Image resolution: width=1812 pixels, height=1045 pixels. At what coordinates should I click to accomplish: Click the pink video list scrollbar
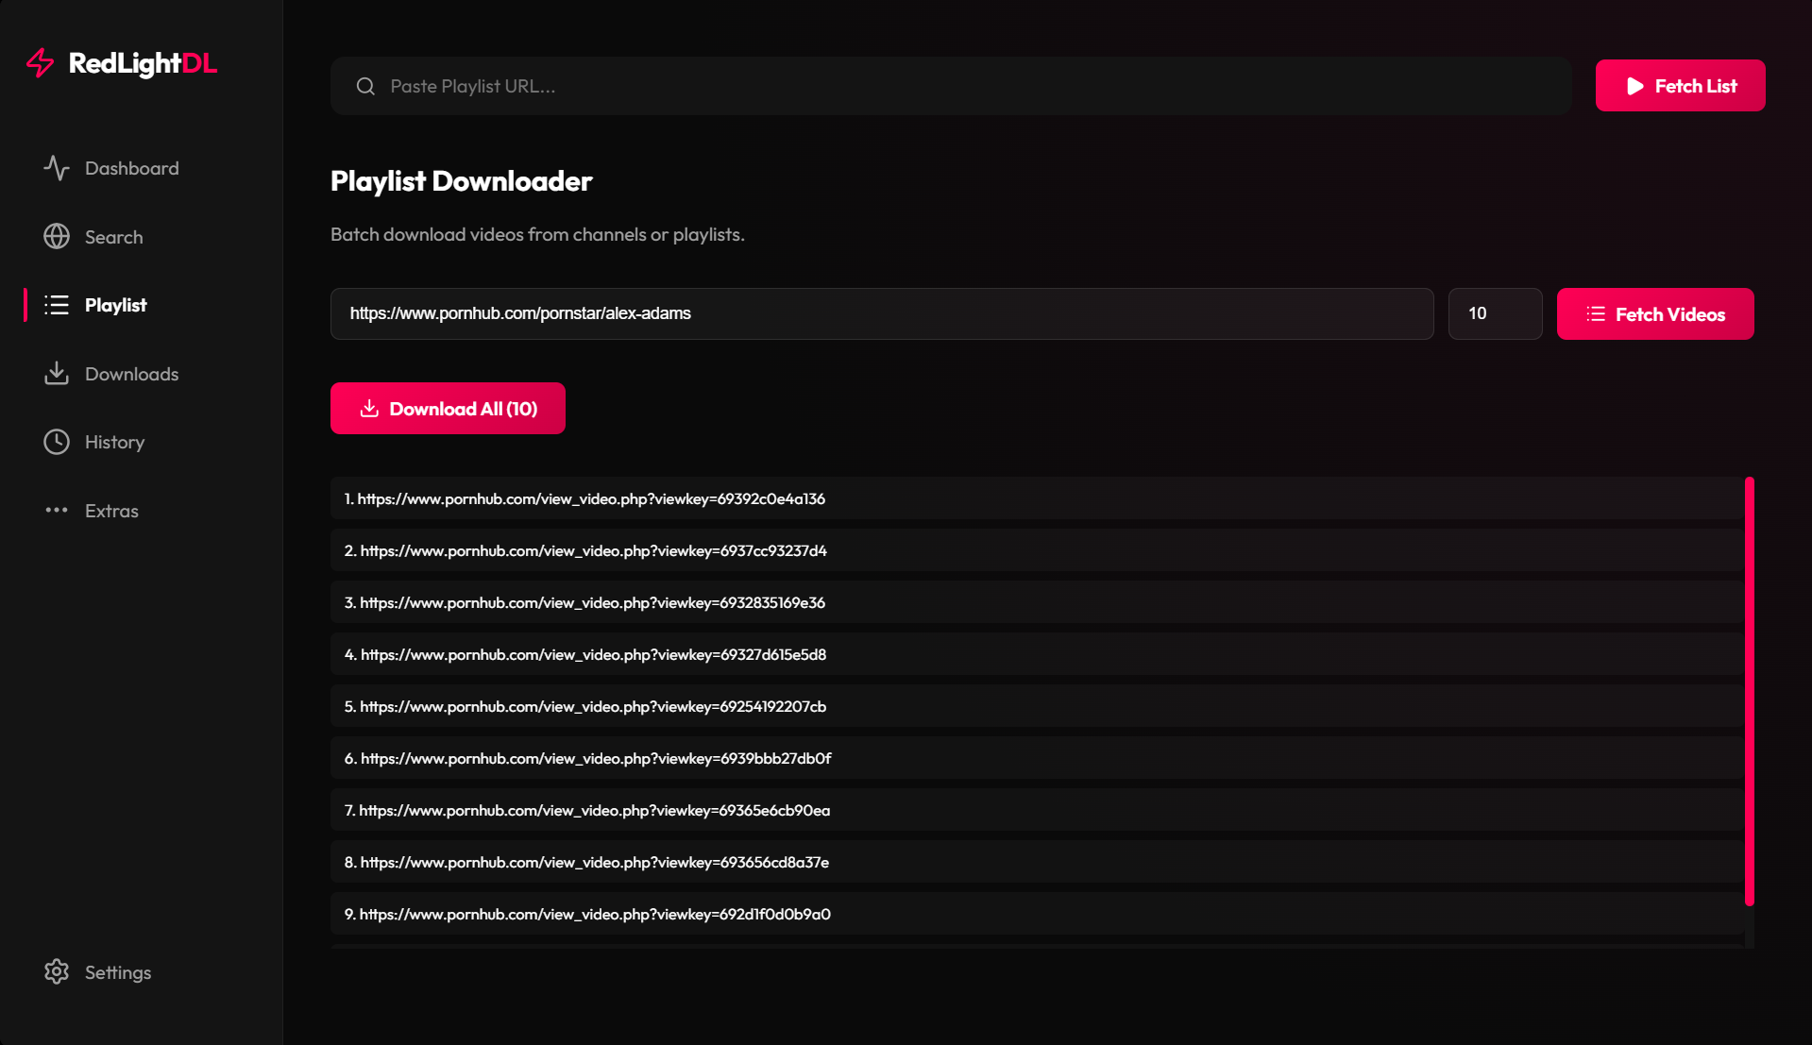click(x=1750, y=692)
